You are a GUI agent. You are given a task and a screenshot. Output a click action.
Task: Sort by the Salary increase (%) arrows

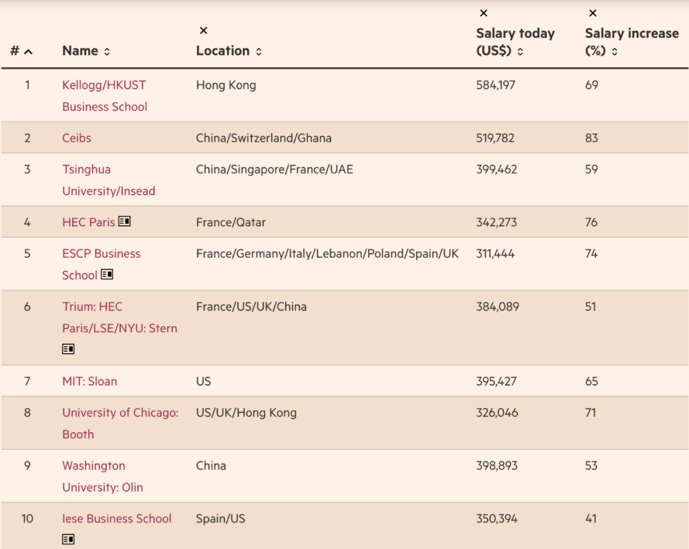click(x=614, y=52)
